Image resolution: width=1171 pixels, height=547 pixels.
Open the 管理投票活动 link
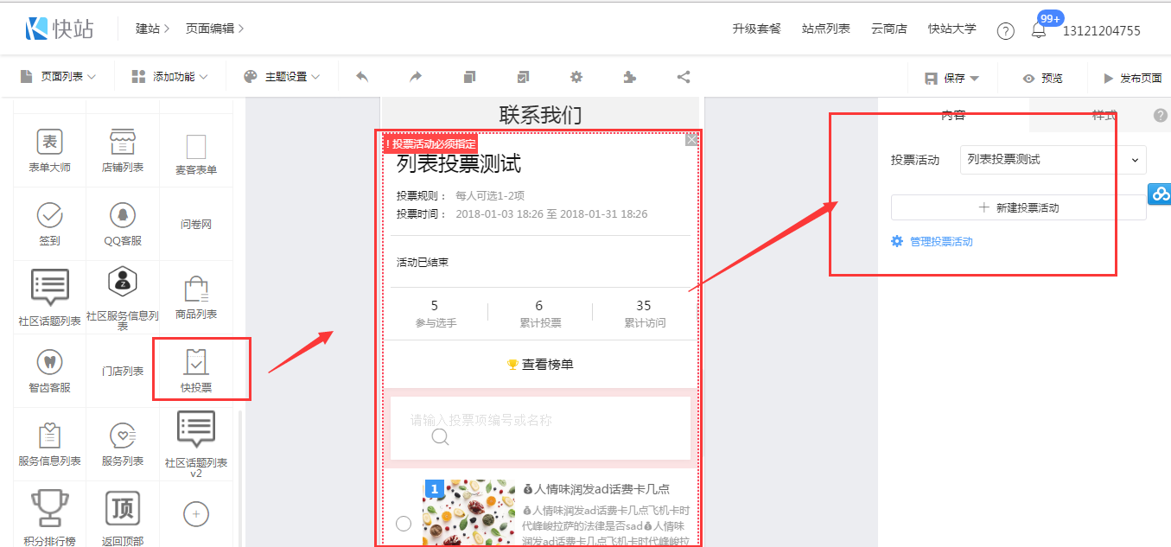(940, 242)
